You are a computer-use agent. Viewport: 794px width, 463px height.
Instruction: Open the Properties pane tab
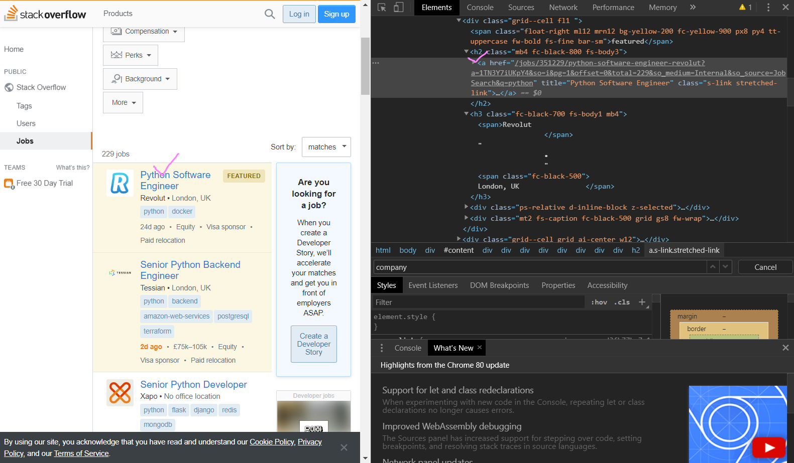[558, 285]
